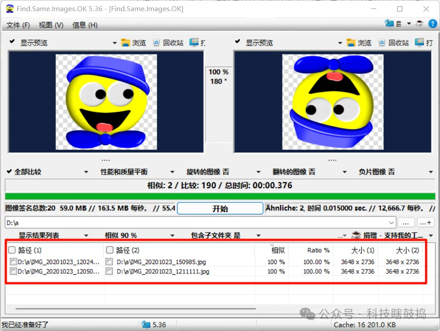Image resolution: width=440 pixels, height=331 pixels.
Task: Click 捐赠 - 支持我的工... donate button
Action: tap(393, 235)
